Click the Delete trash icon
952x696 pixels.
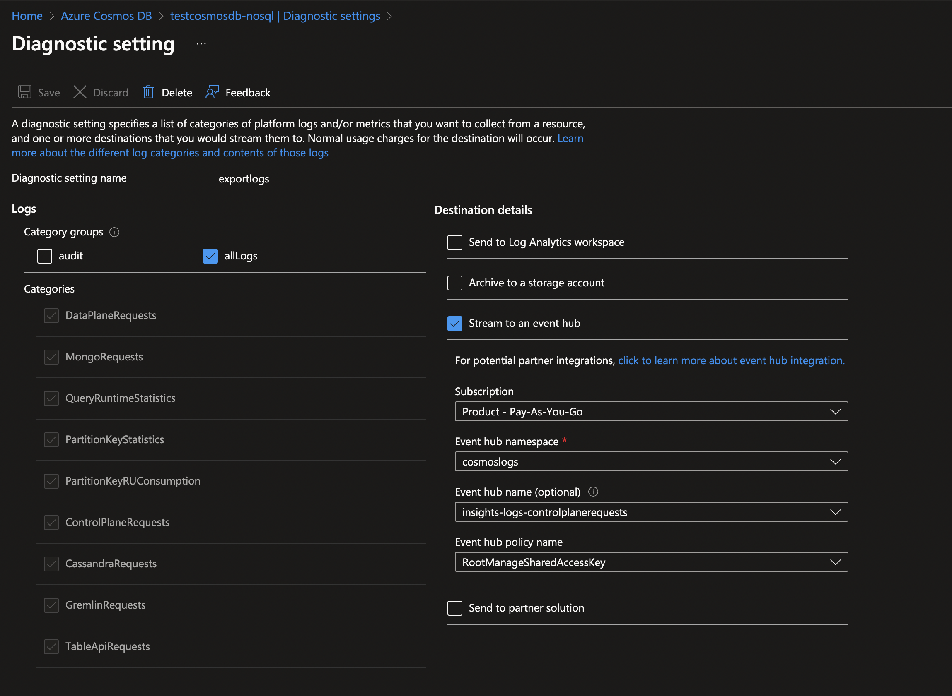tap(148, 92)
